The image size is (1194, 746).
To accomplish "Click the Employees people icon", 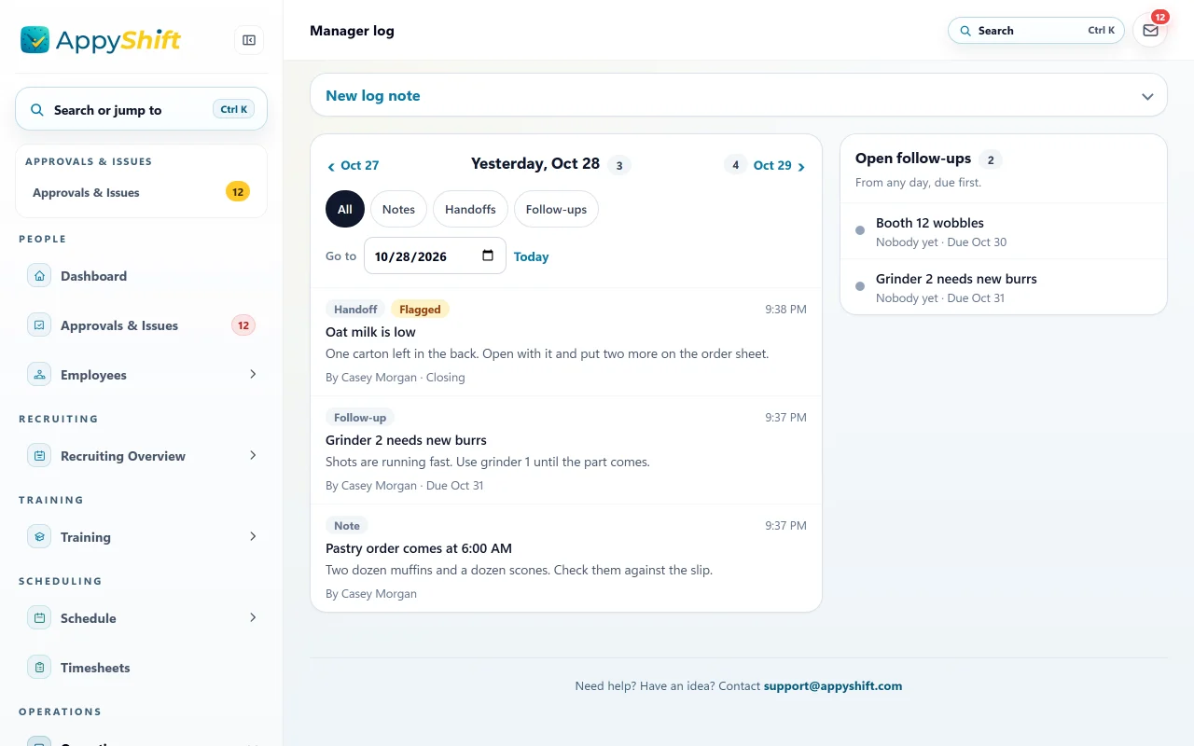I will pos(39,375).
